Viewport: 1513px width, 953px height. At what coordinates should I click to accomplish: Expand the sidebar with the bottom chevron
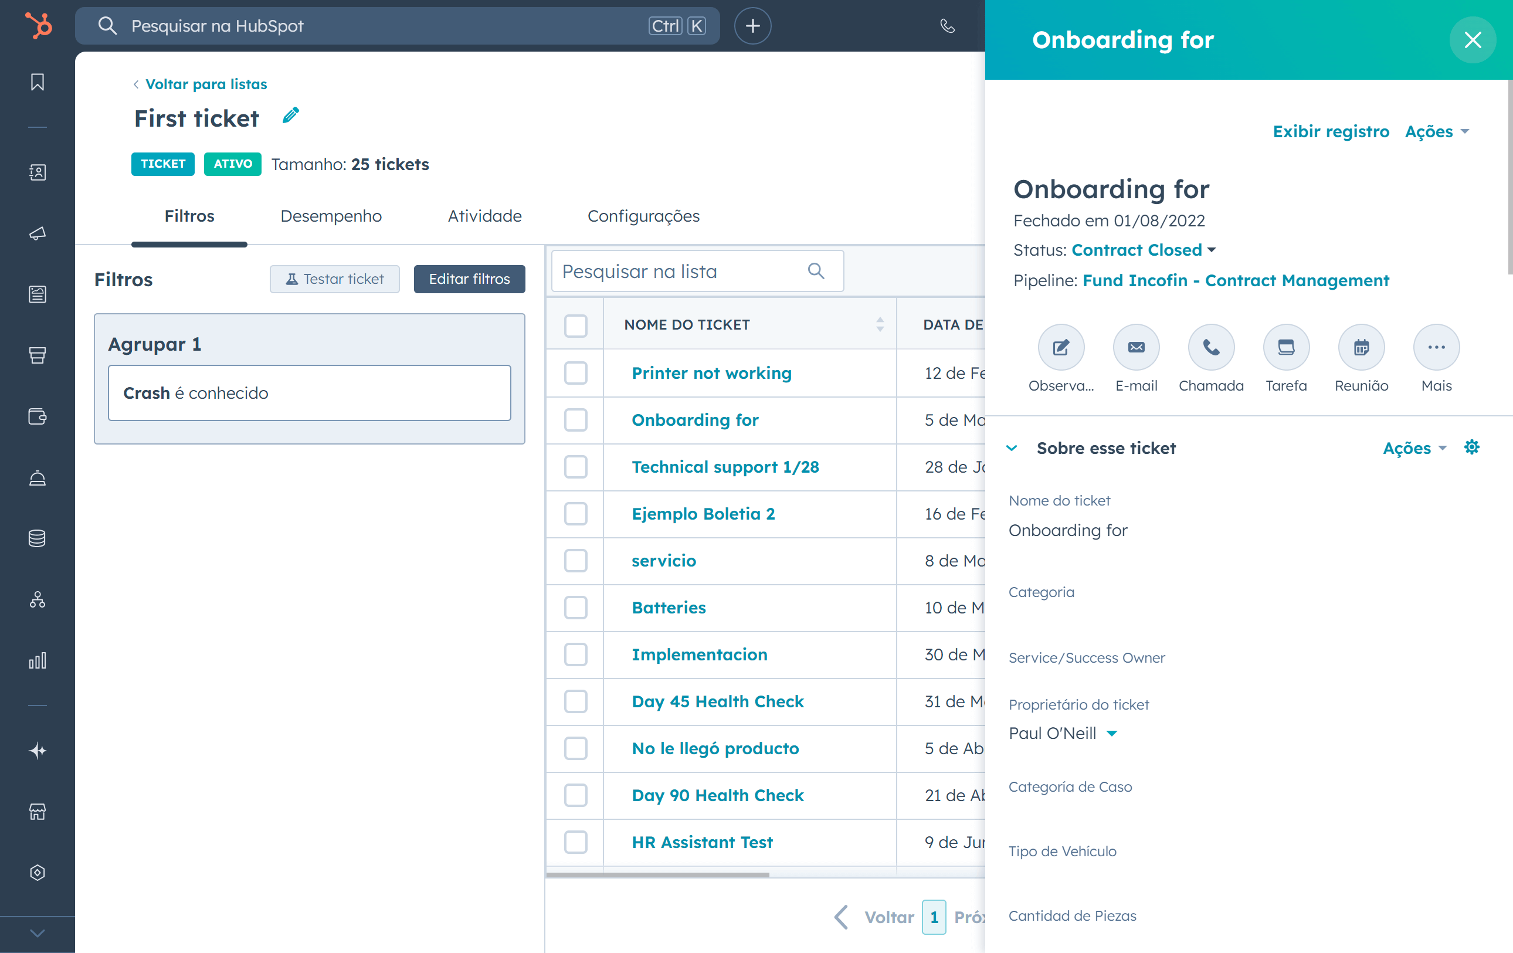pyautogui.click(x=38, y=933)
